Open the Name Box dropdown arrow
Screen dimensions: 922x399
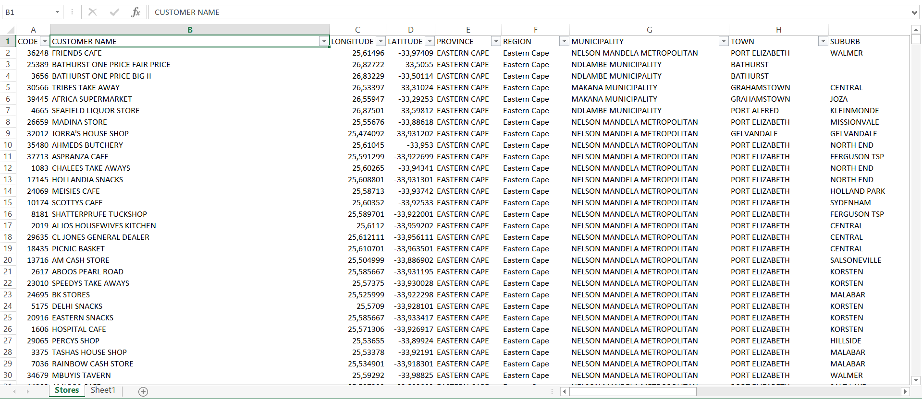click(x=57, y=12)
